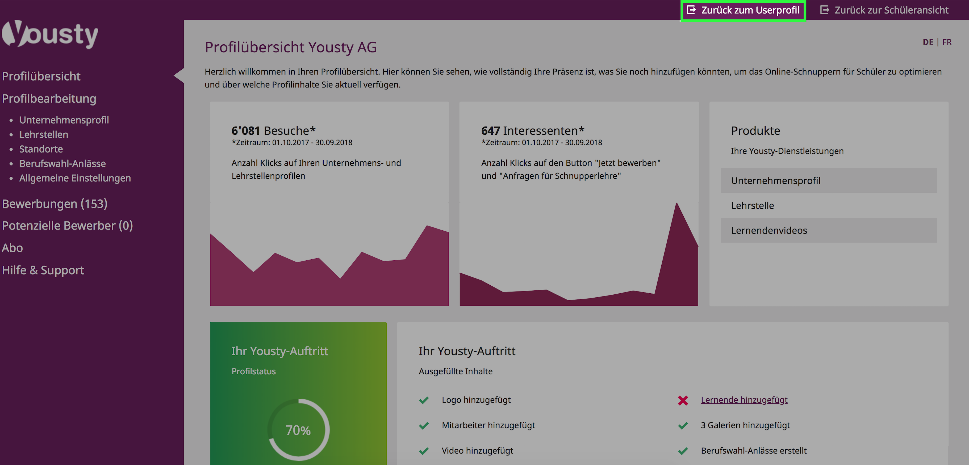Click Berufswahl-Anlässe erstellt text
Screen dimensions: 969x465
753,450
